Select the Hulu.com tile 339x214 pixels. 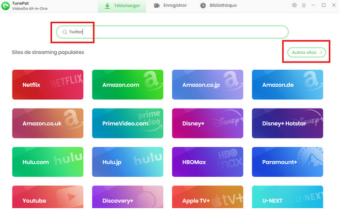[48, 162]
